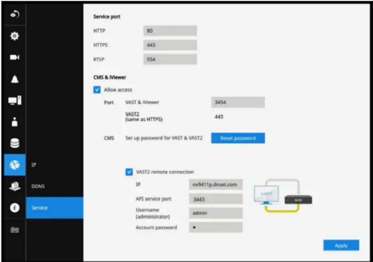Open the on-screen keyboard icon
Image resolution: width=373 pixels, height=262 pixels.
15,230
